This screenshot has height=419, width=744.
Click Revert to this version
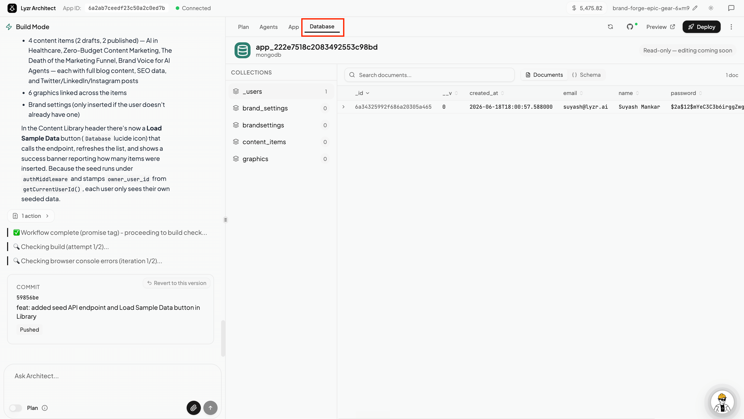point(176,283)
